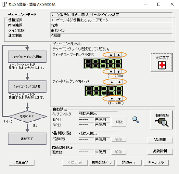This screenshot has height=174, width=179.
Task: Click the 未使用 status in 1段目 row
Action: coord(103,120)
